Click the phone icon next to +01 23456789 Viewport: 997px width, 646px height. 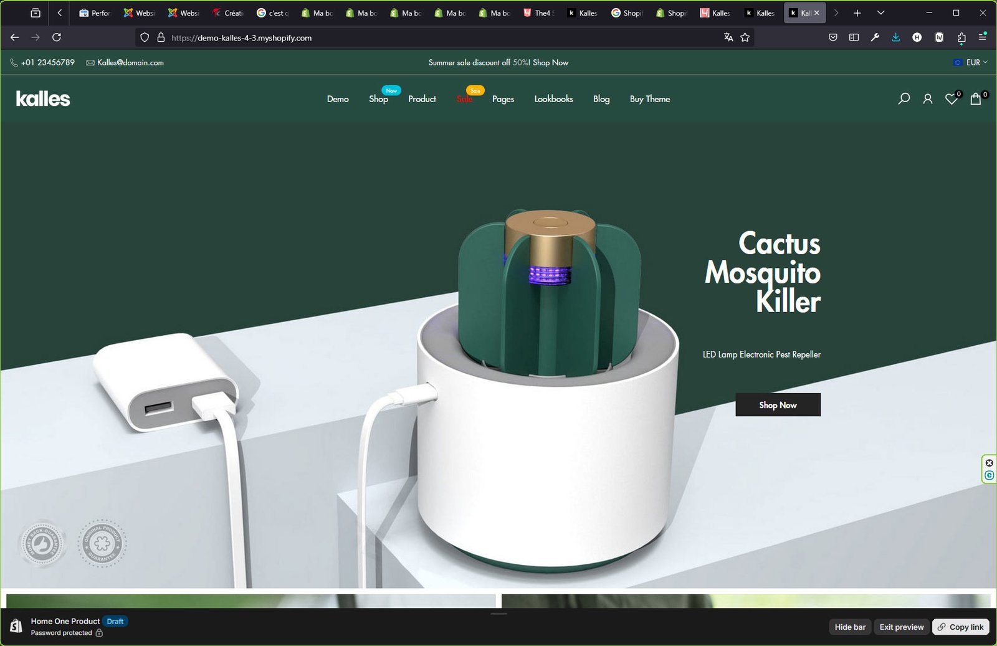click(x=14, y=62)
